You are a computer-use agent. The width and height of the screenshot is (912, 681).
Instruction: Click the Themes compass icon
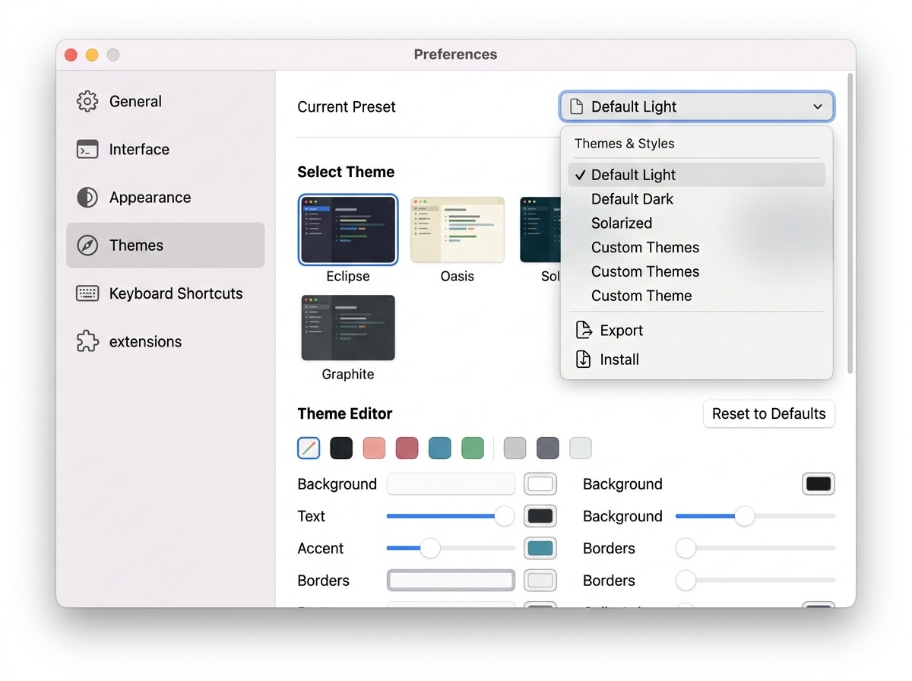(x=87, y=245)
